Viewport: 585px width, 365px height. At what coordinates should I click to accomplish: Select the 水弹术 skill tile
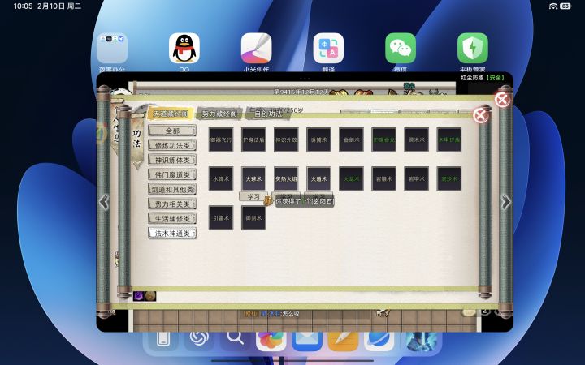(221, 178)
